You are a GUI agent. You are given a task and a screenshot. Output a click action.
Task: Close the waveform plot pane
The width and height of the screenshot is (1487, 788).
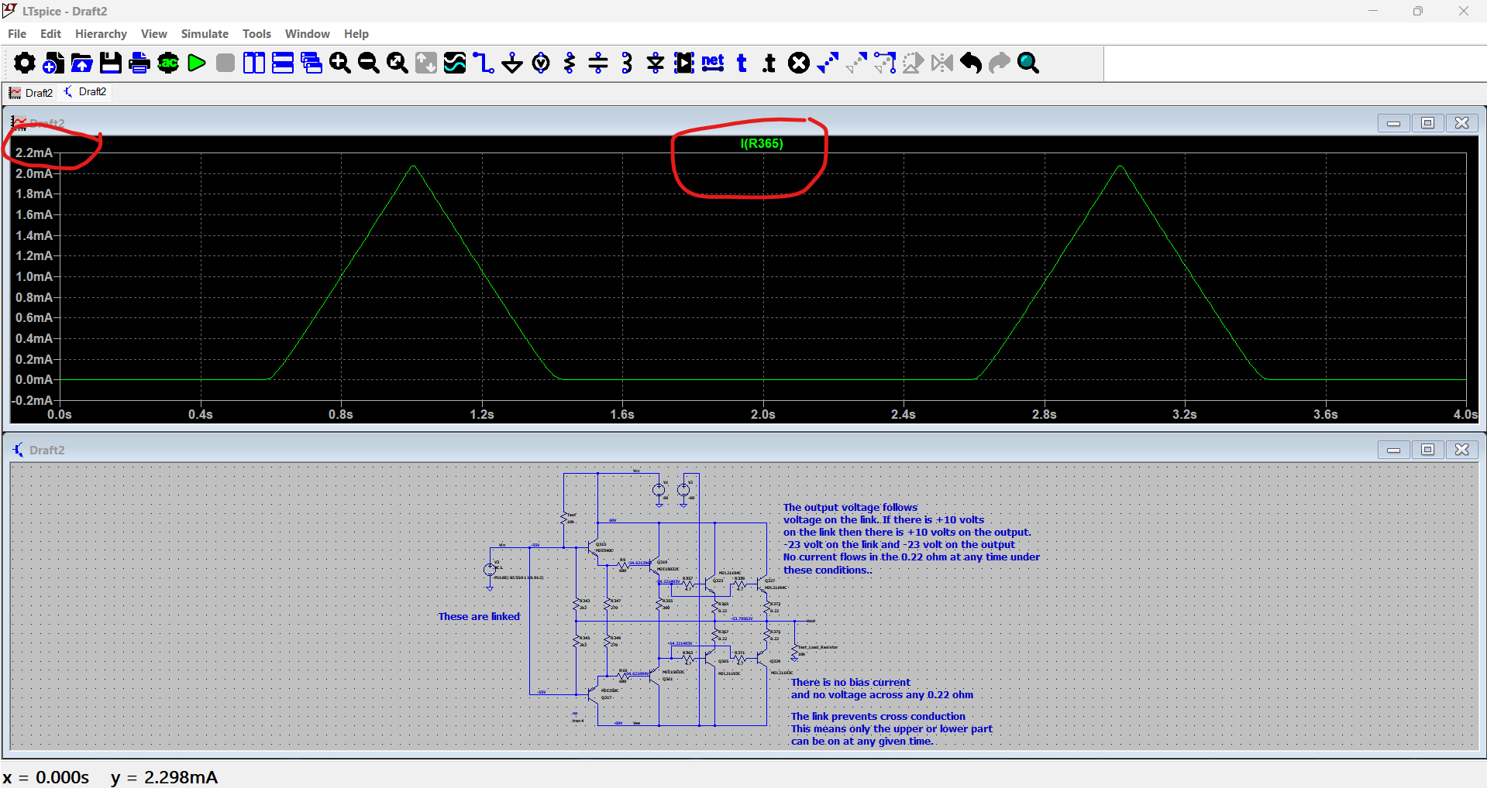pyautogui.click(x=1462, y=123)
